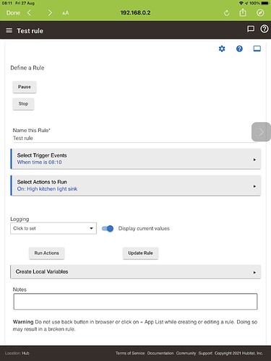The image size is (271, 361).
Task: Tap the gray slide-over arrow tab
Action: point(261,131)
